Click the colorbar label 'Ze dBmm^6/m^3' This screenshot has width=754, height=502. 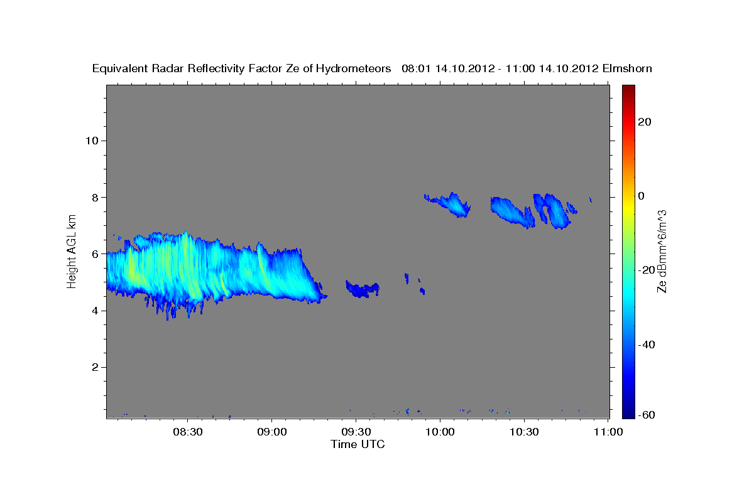point(662,251)
